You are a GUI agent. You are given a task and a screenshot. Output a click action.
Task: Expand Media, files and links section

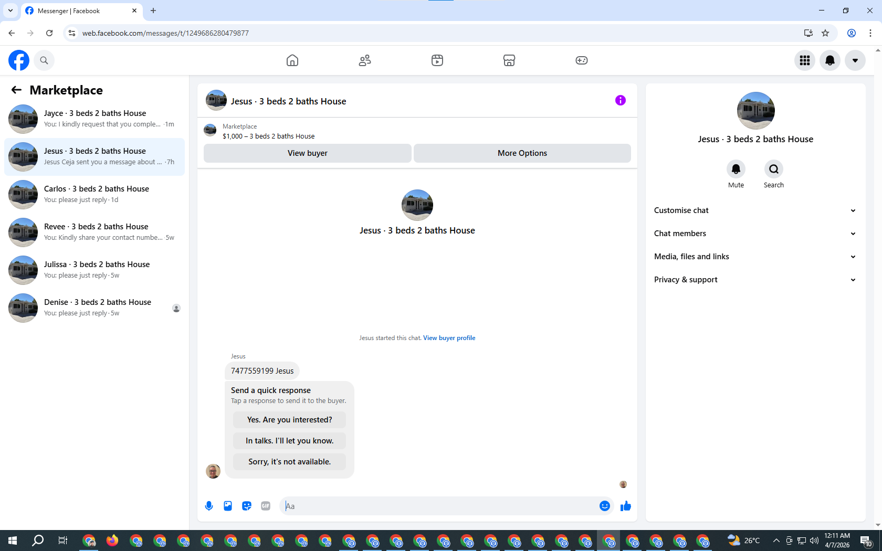[755, 257]
